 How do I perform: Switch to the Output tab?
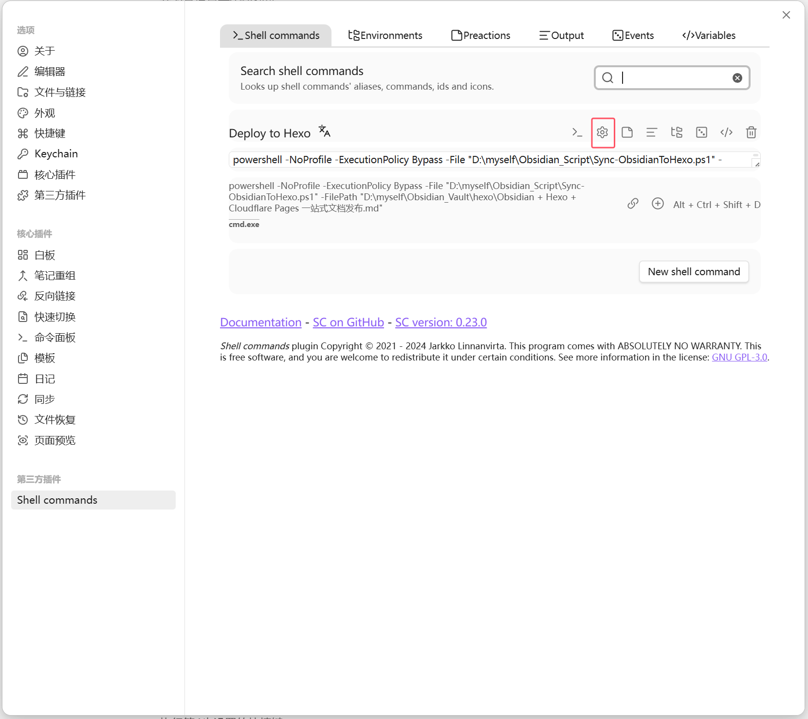click(561, 36)
